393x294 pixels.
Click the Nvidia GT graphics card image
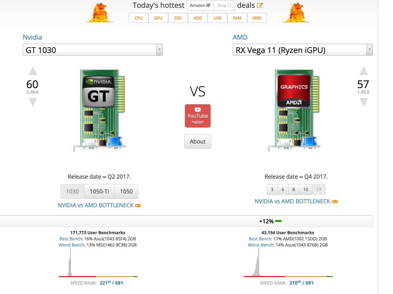[100, 110]
